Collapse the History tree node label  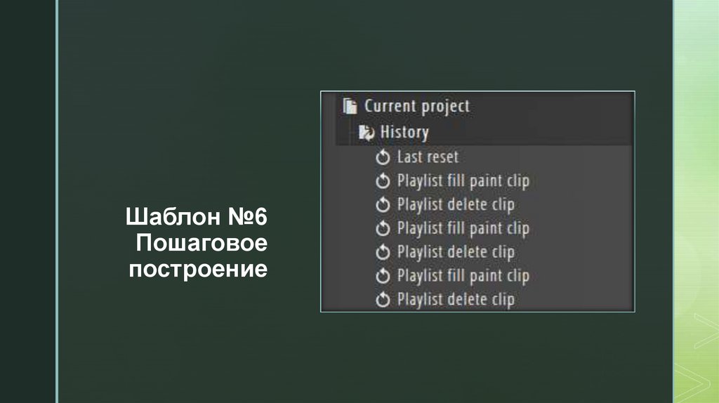(404, 132)
